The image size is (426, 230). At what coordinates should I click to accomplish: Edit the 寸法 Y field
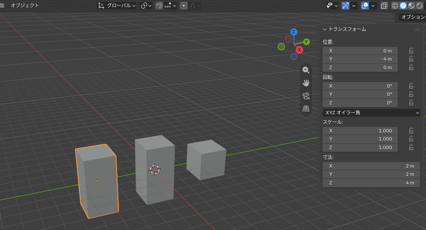point(371,175)
